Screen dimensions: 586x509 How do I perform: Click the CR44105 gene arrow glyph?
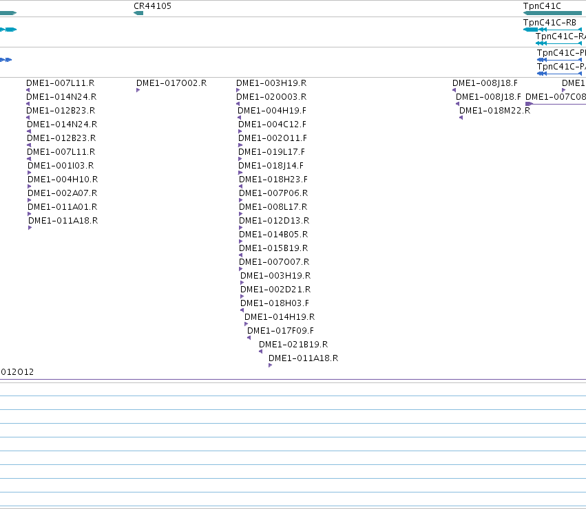138,13
